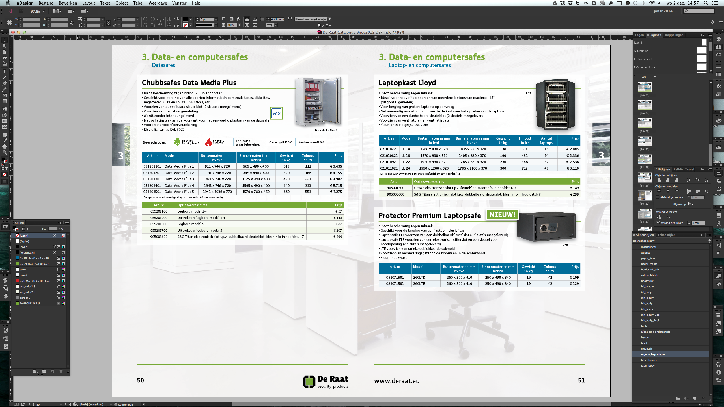Open zoom level 97,8% dropdown
The image size is (724, 407).
pyautogui.click(x=44, y=11)
